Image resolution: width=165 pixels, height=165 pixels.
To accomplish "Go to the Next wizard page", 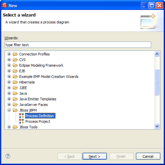I will click(95, 156).
